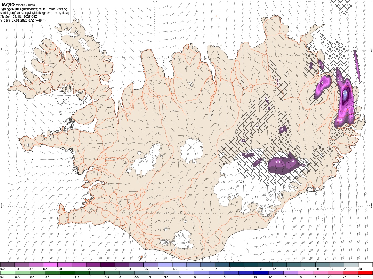This screenshot has width=373, height=279.
Task: Click the pale grey 25–30 upper legend swatch
Action: point(351,264)
